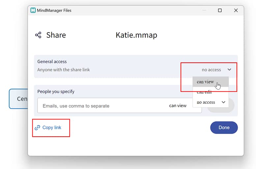Choose 'no access' in the dropdown list
This screenshot has width=256, height=169.
tap(211, 102)
